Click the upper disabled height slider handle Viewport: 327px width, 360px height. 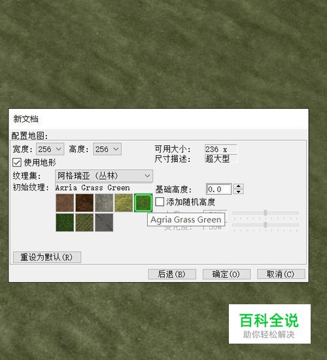266,213
